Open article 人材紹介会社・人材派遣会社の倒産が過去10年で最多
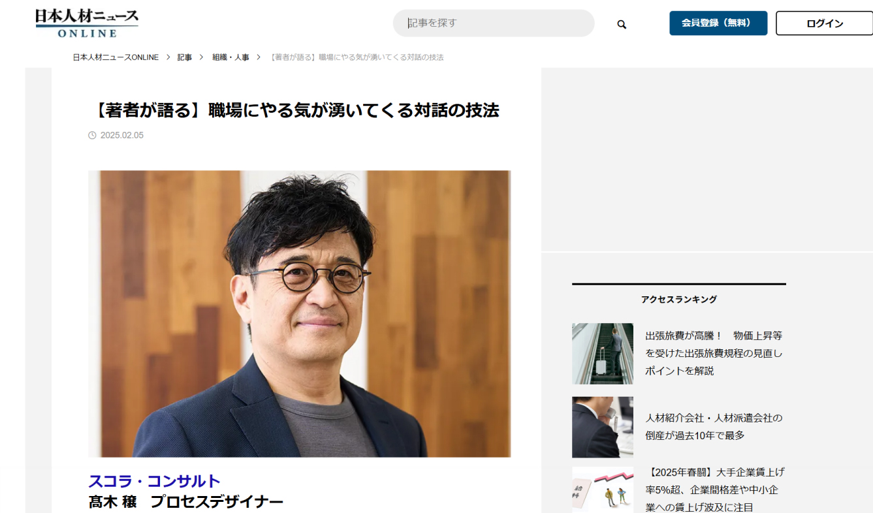 click(x=714, y=427)
